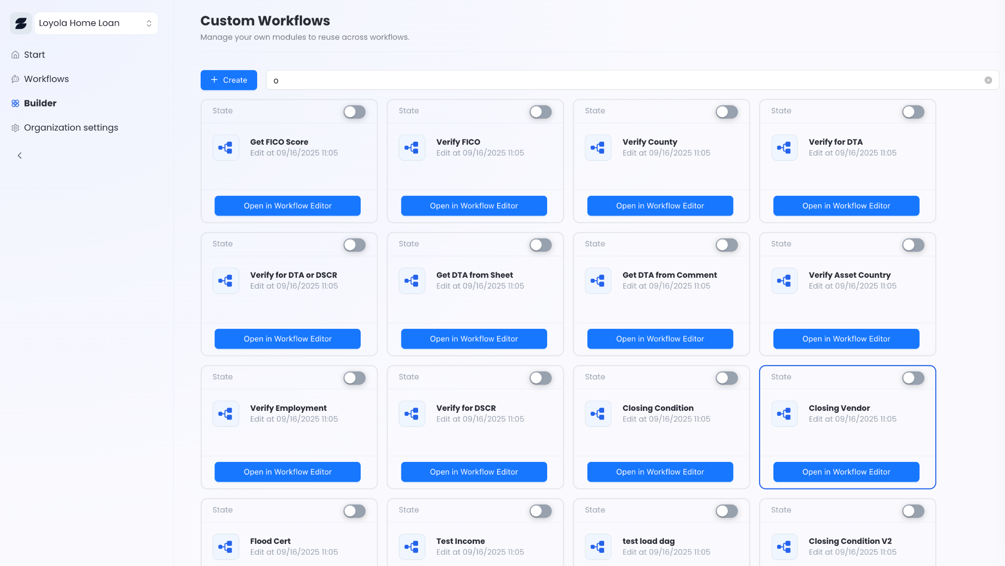Screen dimensions: 1005x566
Task: Click the Verify for DSCR workflow icon
Action: pos(412,414)
